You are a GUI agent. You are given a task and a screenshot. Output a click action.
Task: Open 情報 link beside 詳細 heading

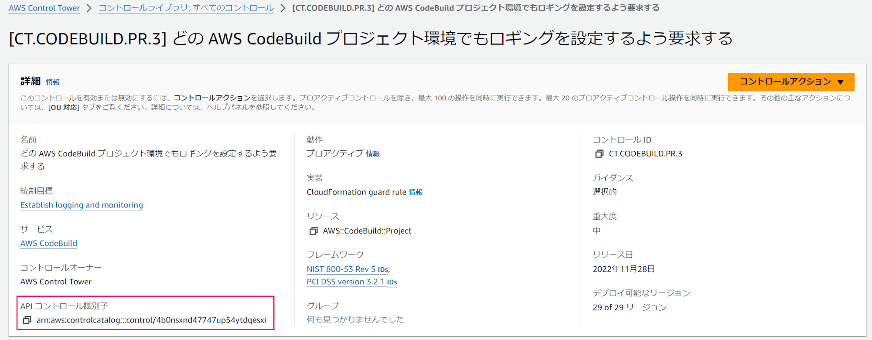[53, 82]
